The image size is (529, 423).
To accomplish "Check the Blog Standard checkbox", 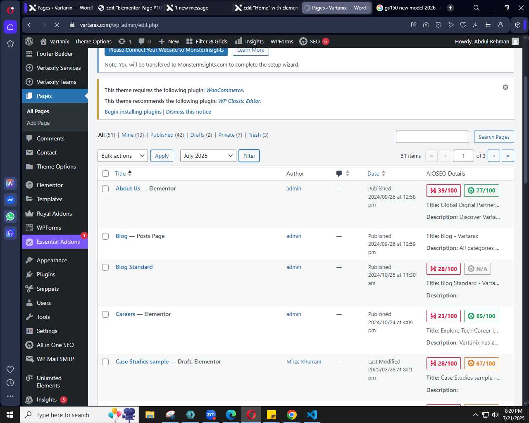I will tap(105, 267).
